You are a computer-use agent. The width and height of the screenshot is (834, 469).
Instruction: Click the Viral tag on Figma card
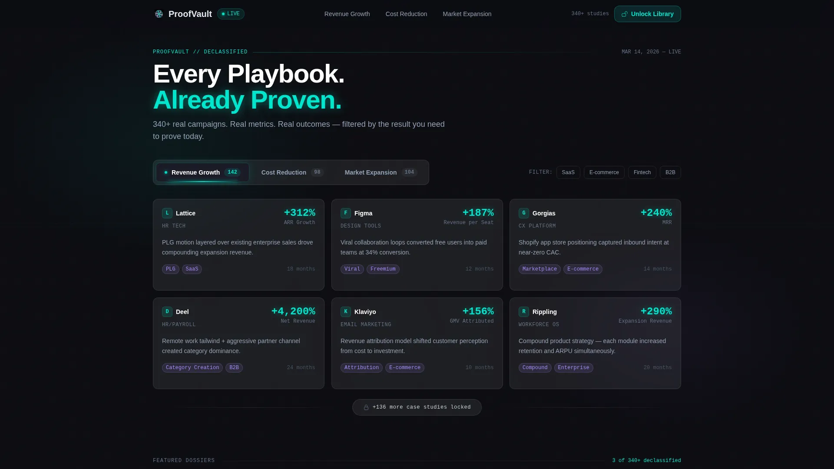tap(352, 269)
